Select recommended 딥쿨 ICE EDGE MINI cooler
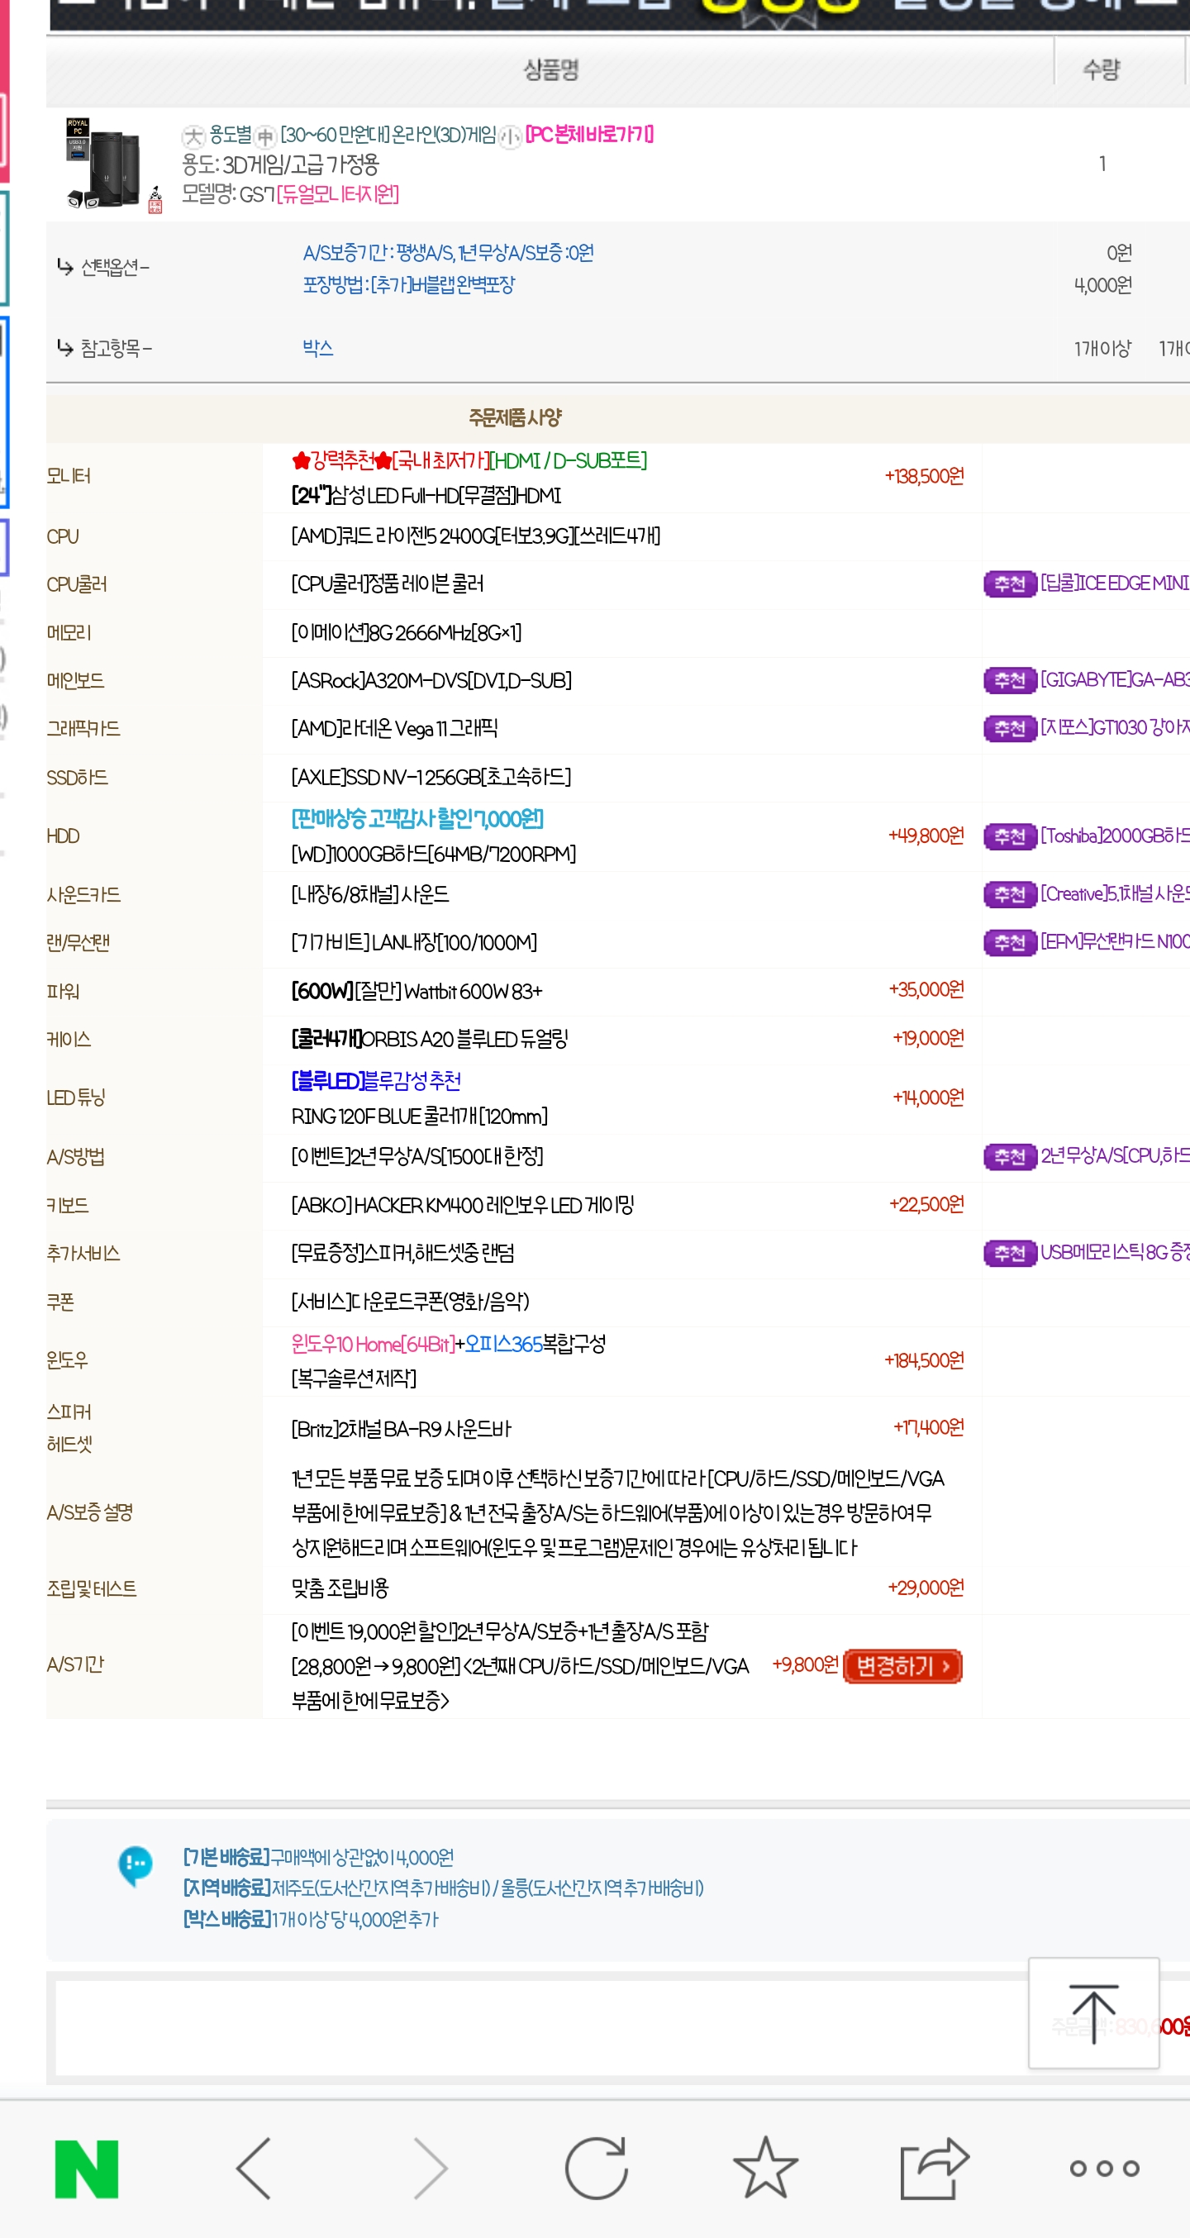The height and width of the screenshot is (2238, 1190). pos(1115,583)
